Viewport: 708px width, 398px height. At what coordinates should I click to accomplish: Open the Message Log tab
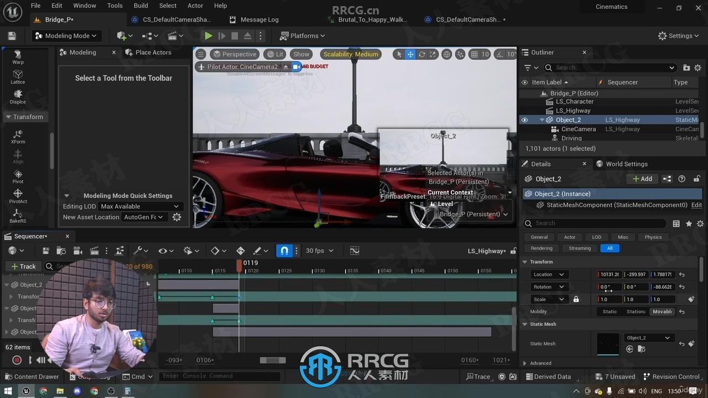tap(254, 20)
